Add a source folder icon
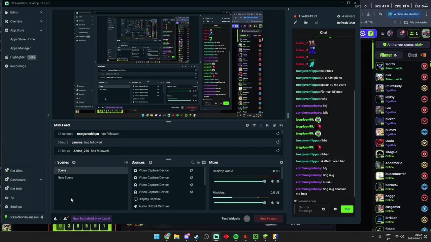This screenshot has width=431, height=242. pyautogui.click(x=204, y=162)
